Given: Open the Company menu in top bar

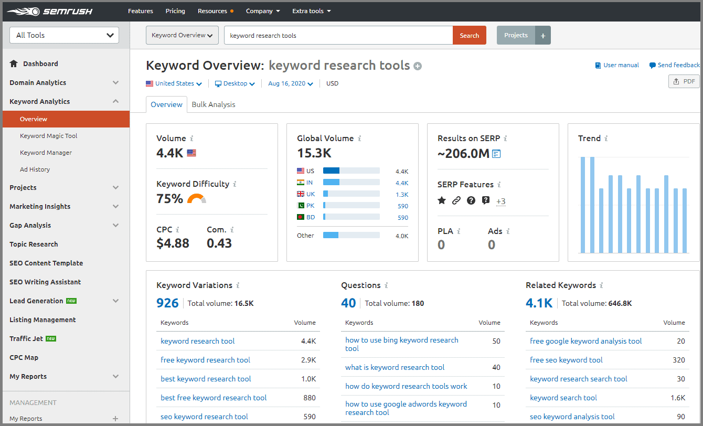Looking at the screenshot, I should click(263, 11).
